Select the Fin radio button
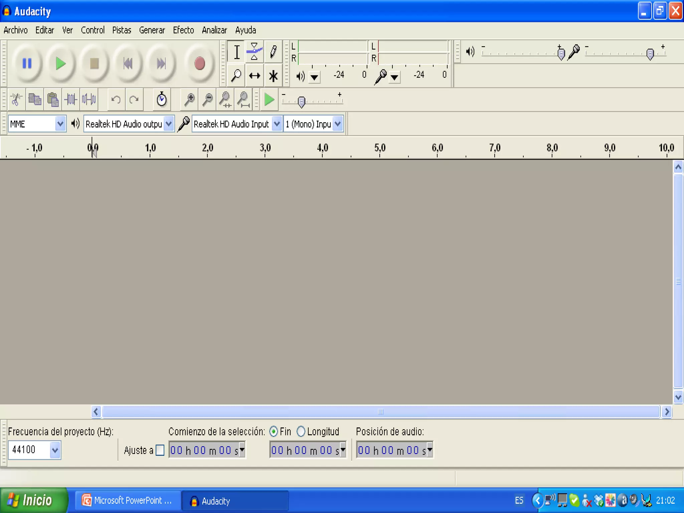 274,432
